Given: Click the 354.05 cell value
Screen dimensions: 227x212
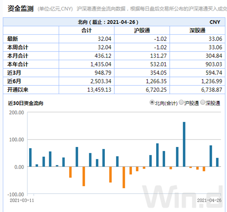Looking at the screenshot, I should click(x=159, y=73).
